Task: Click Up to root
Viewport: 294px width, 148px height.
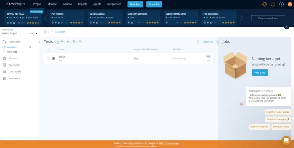Action: (x=10, y=52)
